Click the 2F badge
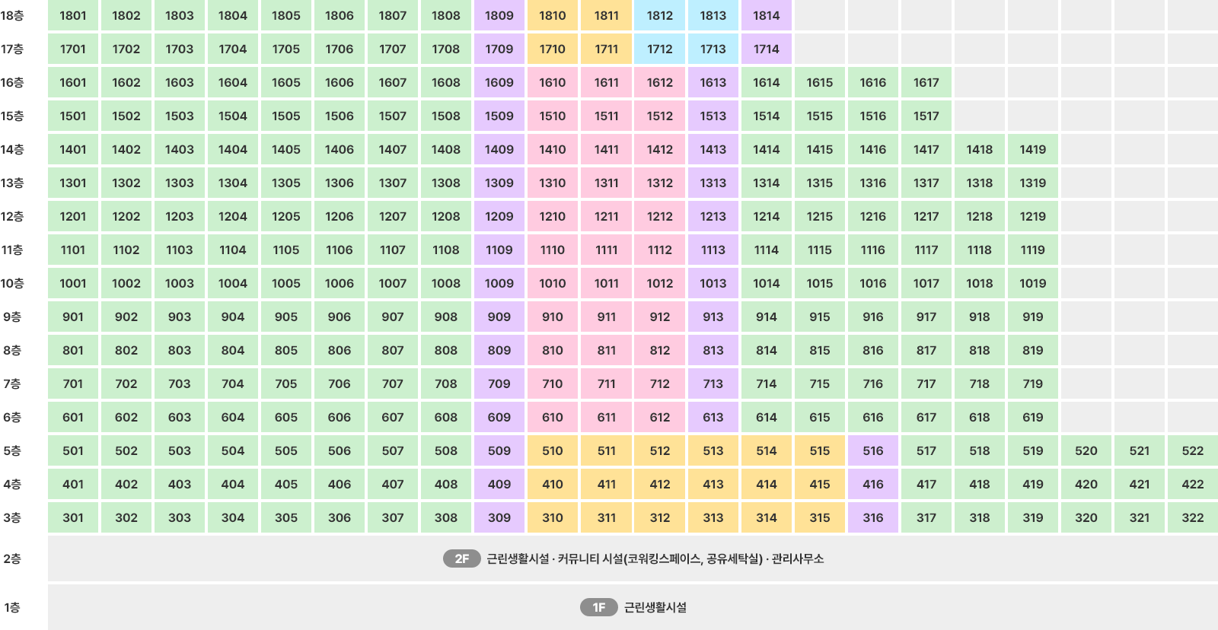Screen dimensions: 1218x630 [x=462, y=558]
